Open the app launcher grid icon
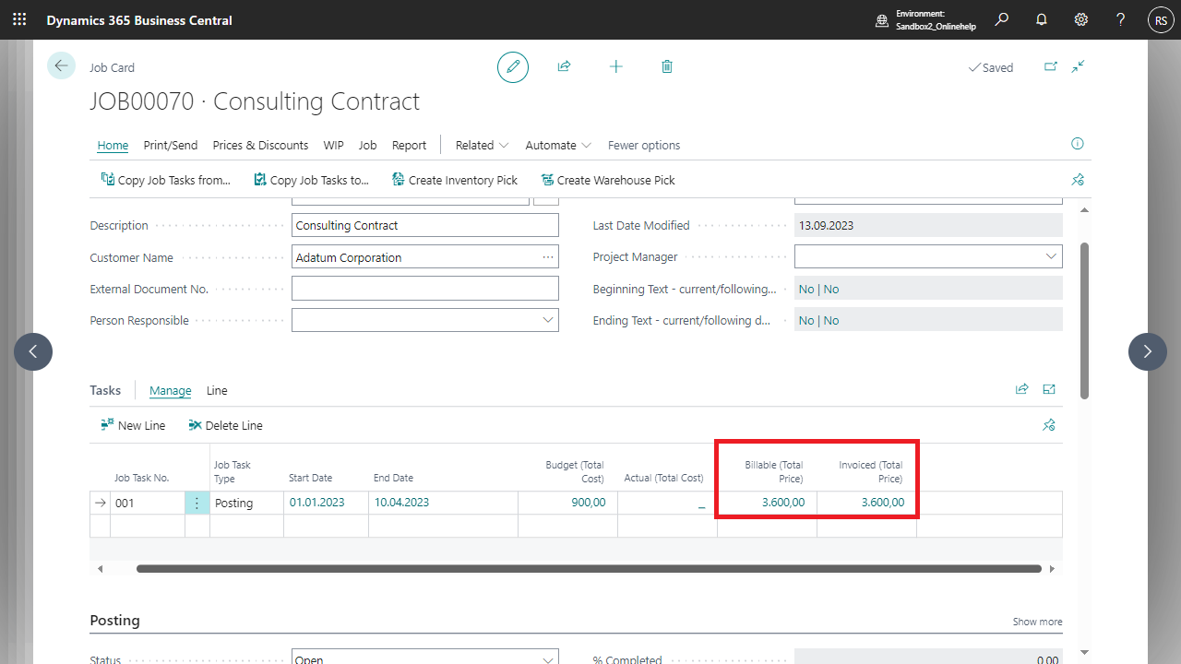 [19, 19]
